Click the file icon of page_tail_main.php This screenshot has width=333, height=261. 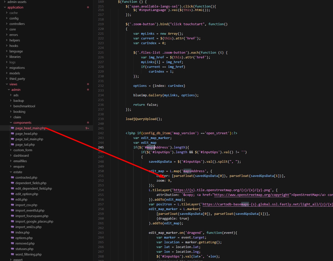12,139
